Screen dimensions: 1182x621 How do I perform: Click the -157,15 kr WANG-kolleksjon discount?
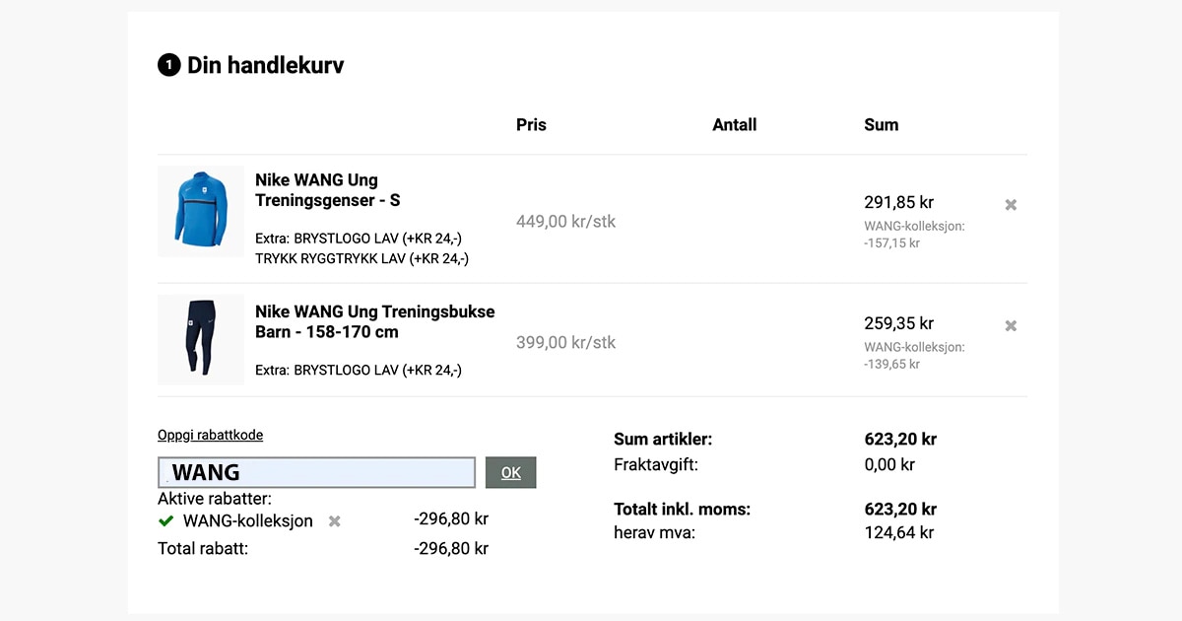(x=892, y=242)
